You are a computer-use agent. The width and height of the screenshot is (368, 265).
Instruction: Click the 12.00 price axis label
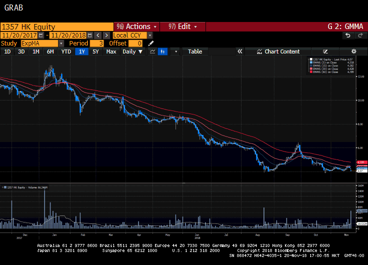tap(361, 76)
